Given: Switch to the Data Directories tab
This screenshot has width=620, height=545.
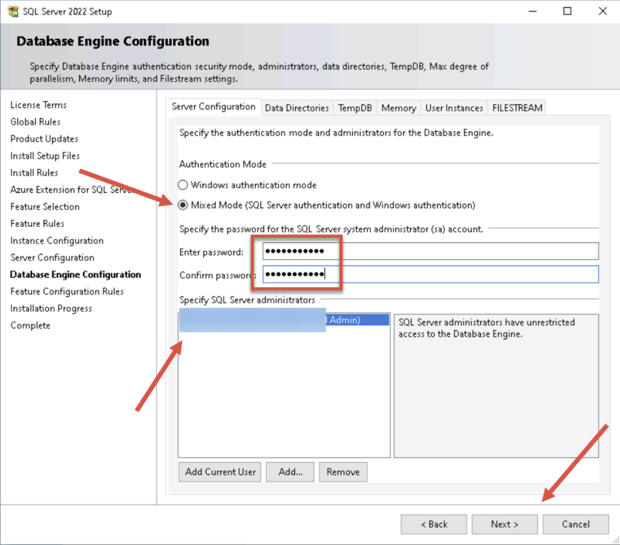Looking at the screenshot, I should tap(297, 108).
